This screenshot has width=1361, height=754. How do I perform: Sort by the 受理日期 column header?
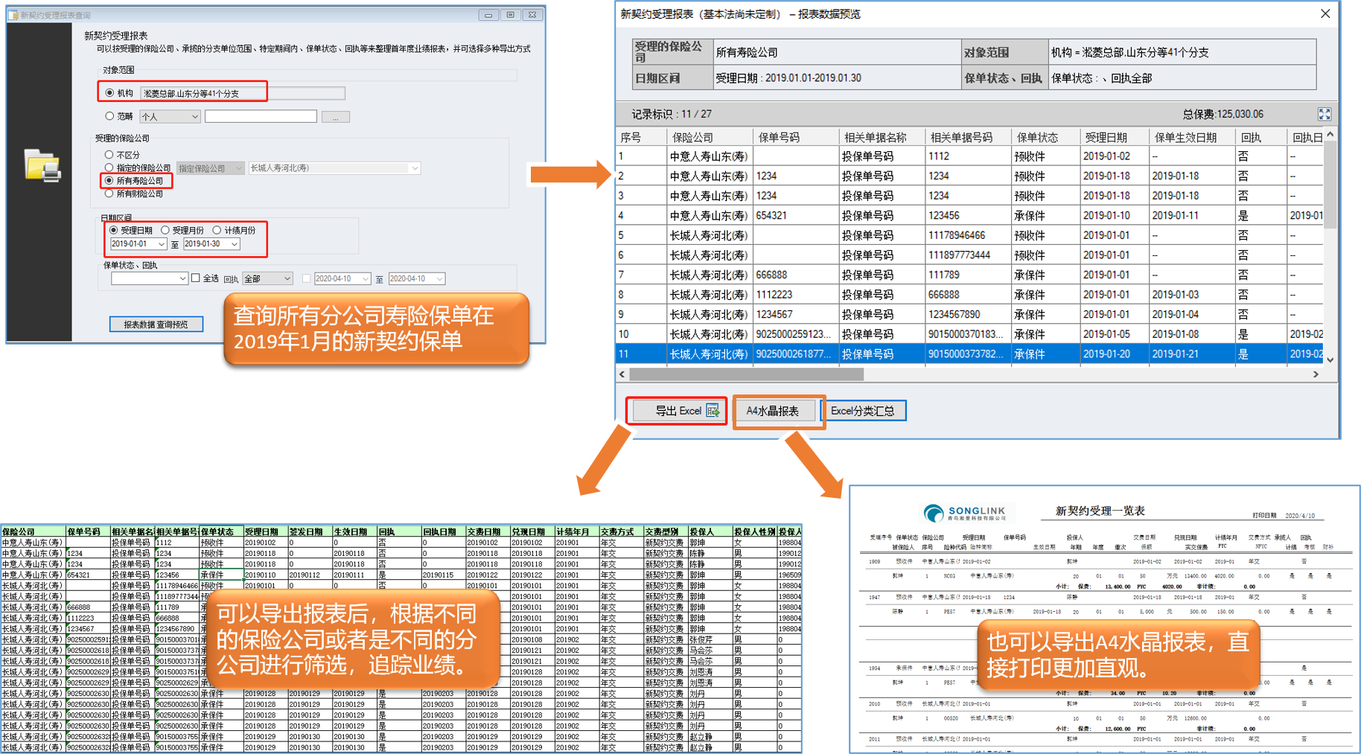coord(1106,138)
